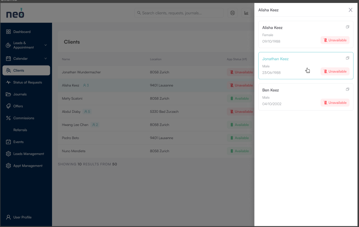Select the Jonathan Keez name link

tap(275, 59)
